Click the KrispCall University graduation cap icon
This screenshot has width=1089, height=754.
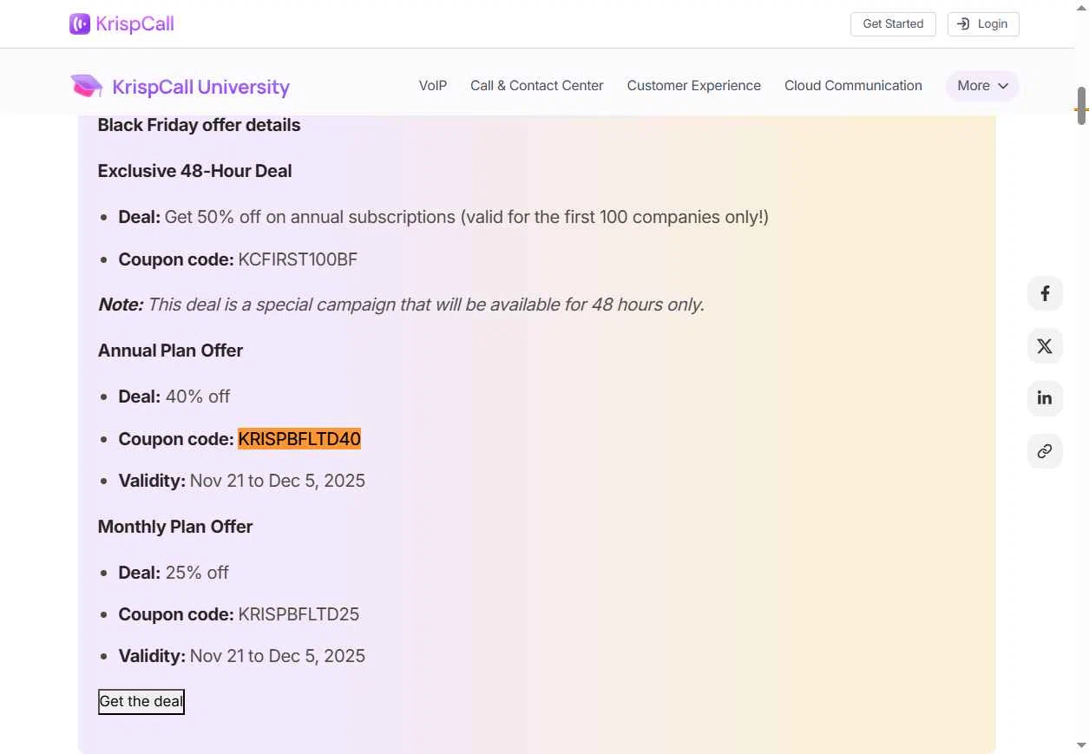tap(86, 86)
